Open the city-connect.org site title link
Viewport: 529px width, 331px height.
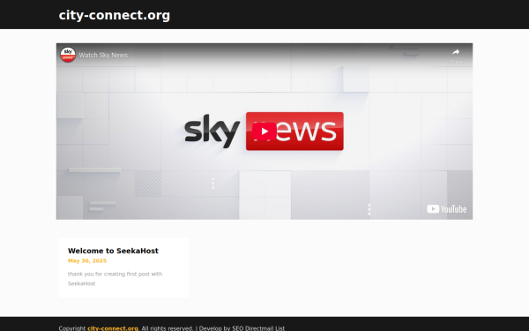point(115,15)
